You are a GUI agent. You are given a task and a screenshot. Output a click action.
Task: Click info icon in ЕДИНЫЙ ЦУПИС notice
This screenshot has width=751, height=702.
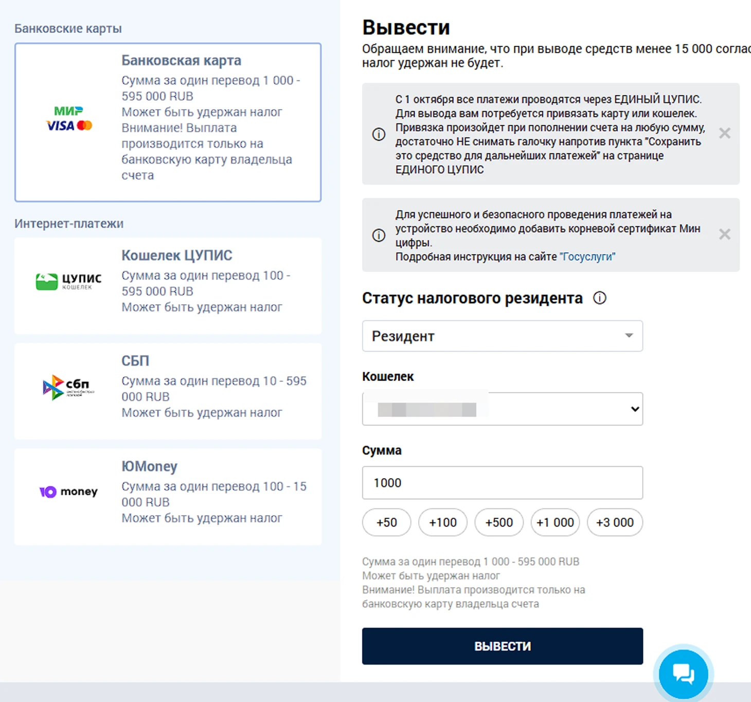(379, 134)
